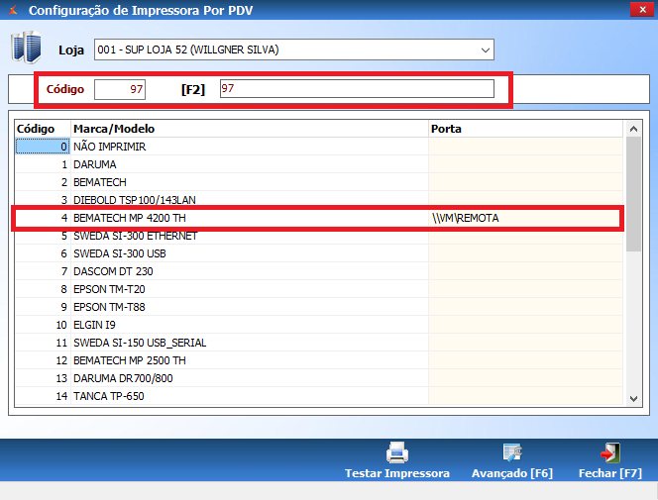
Task: Select ELGIN I9 row
Action: click(319, 325)
